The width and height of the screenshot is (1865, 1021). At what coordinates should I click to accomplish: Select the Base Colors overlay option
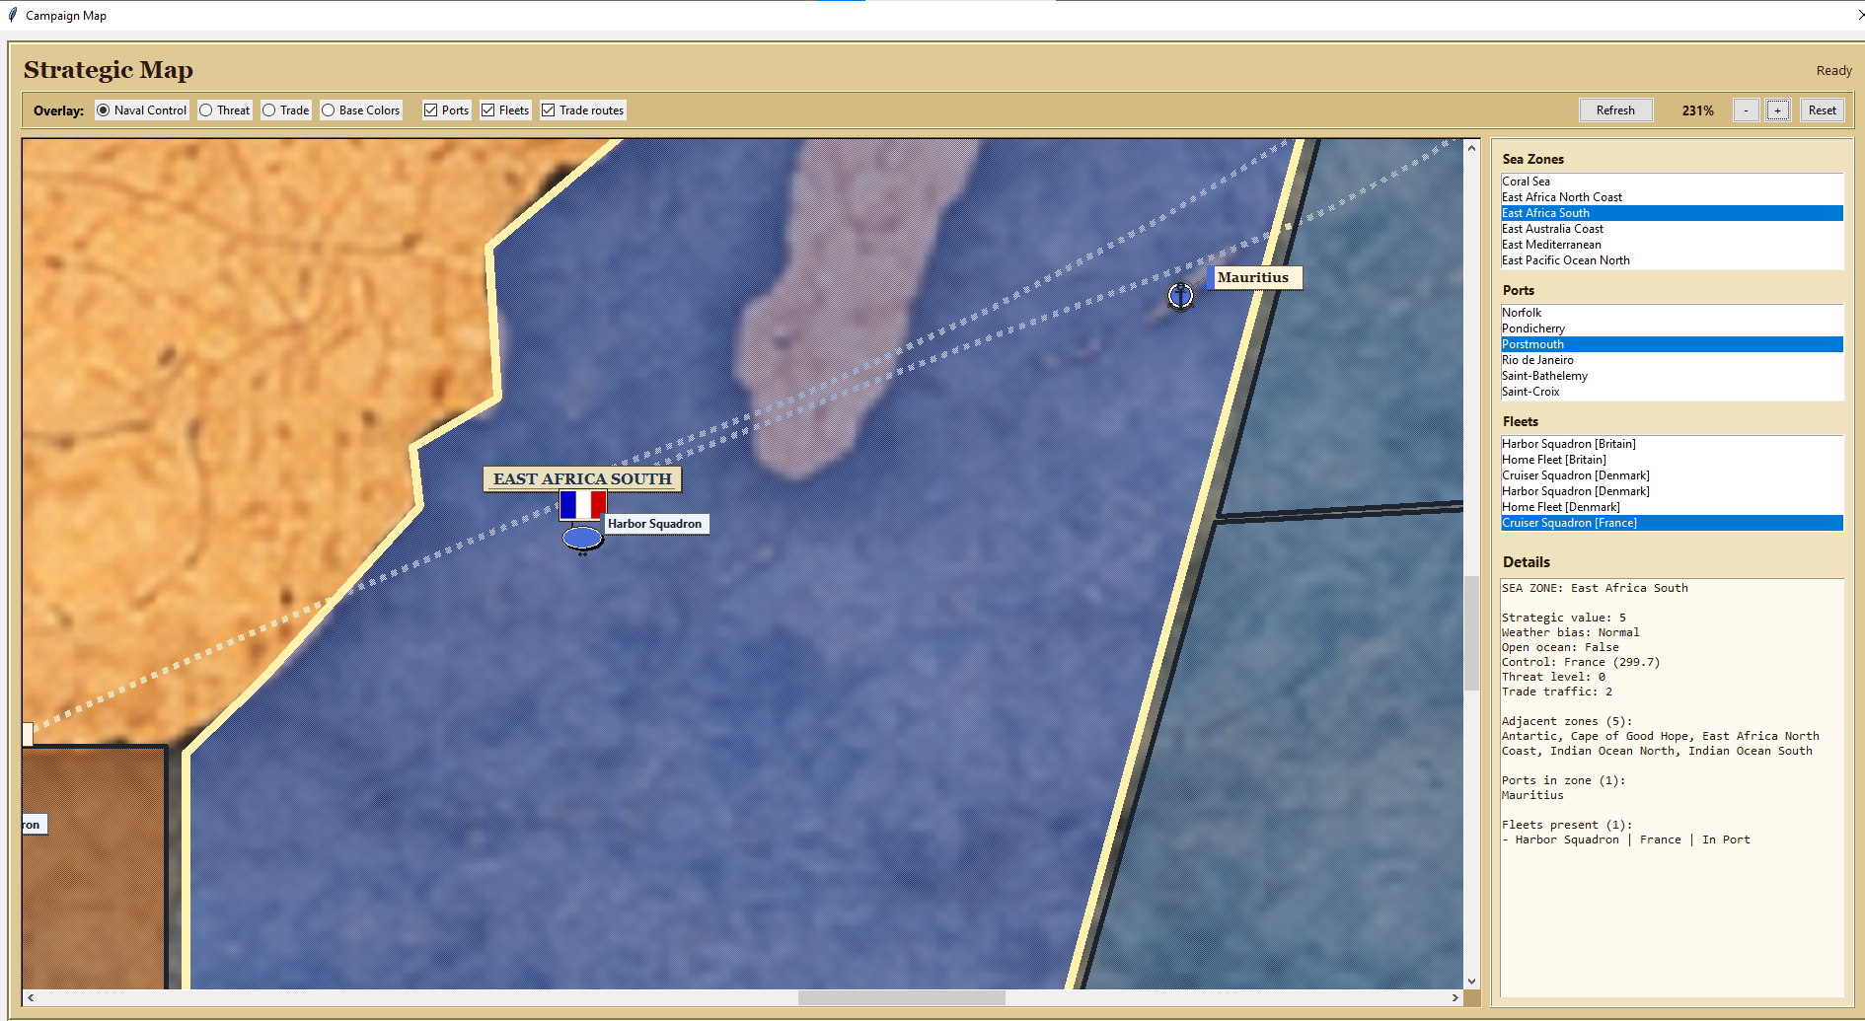[360, 110]
